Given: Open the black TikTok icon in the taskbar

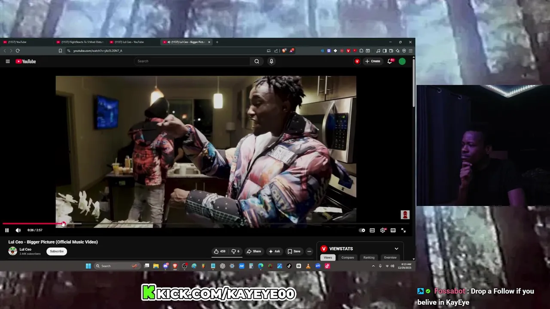Looking at the screenshot, I should (x=289, y=266).
